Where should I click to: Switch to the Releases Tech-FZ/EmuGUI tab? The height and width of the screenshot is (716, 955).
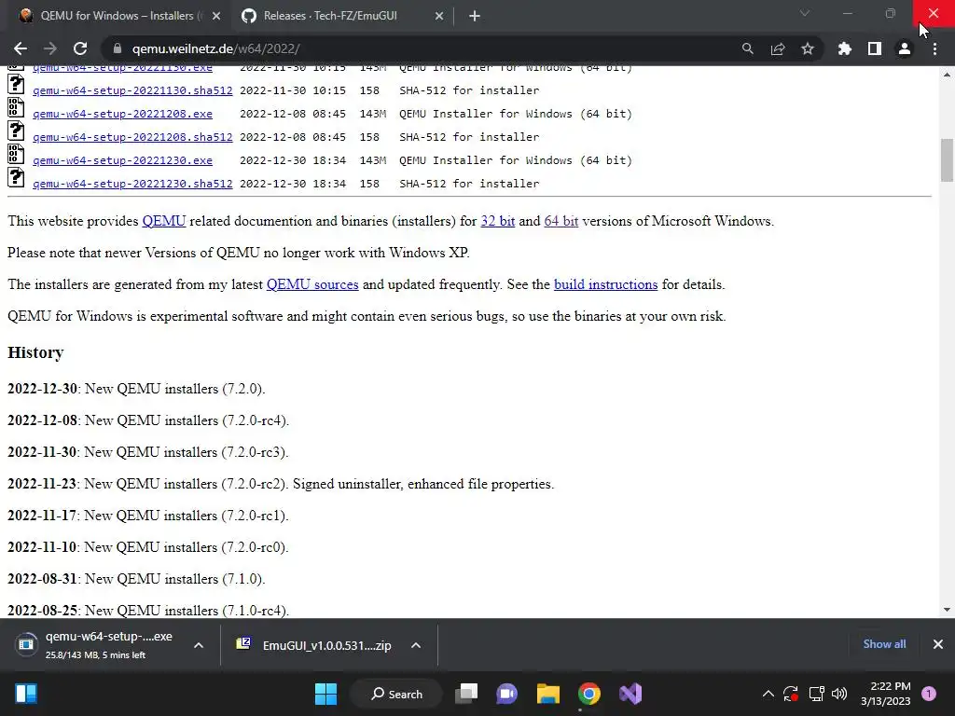point(341,16)
